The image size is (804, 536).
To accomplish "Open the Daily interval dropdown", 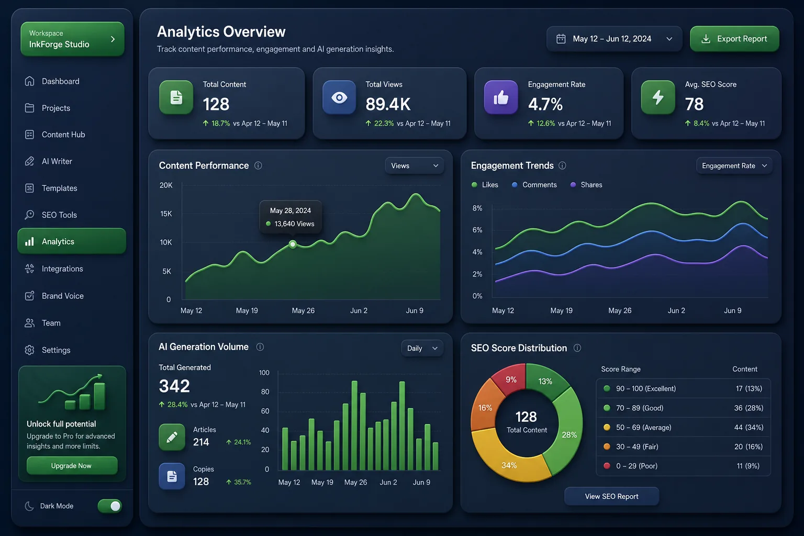I will pos(422,348).
